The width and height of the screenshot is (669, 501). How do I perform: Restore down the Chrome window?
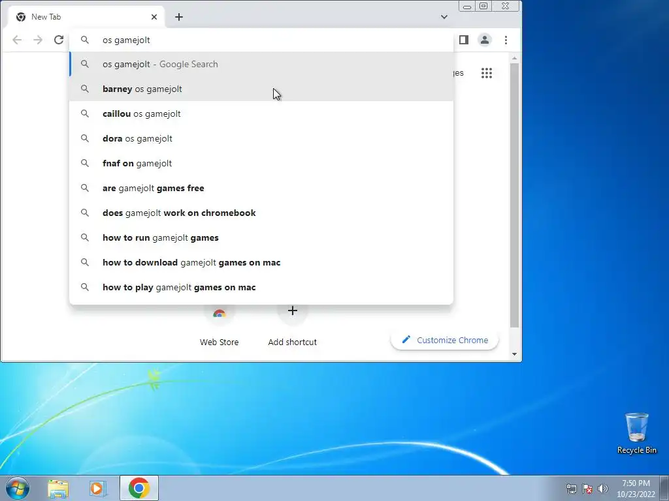pyautogui.click(x=483, y=6)
